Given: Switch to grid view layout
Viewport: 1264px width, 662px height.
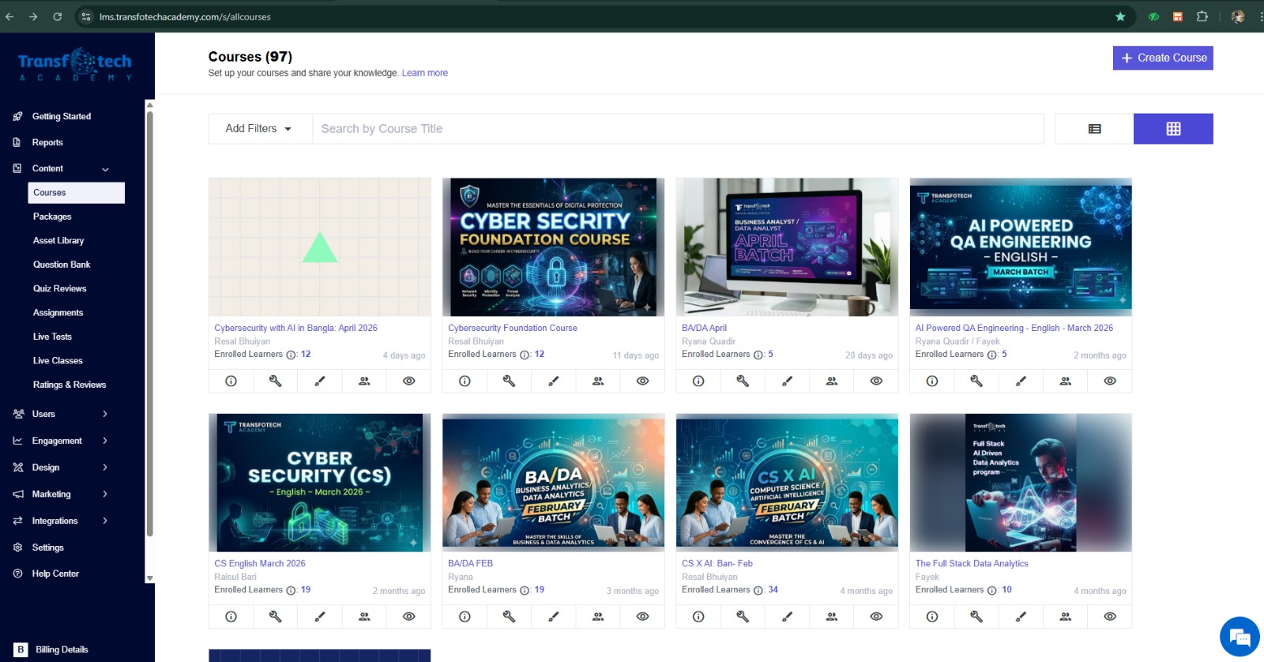Looking at the screenshot, I should coord(1173,129).
